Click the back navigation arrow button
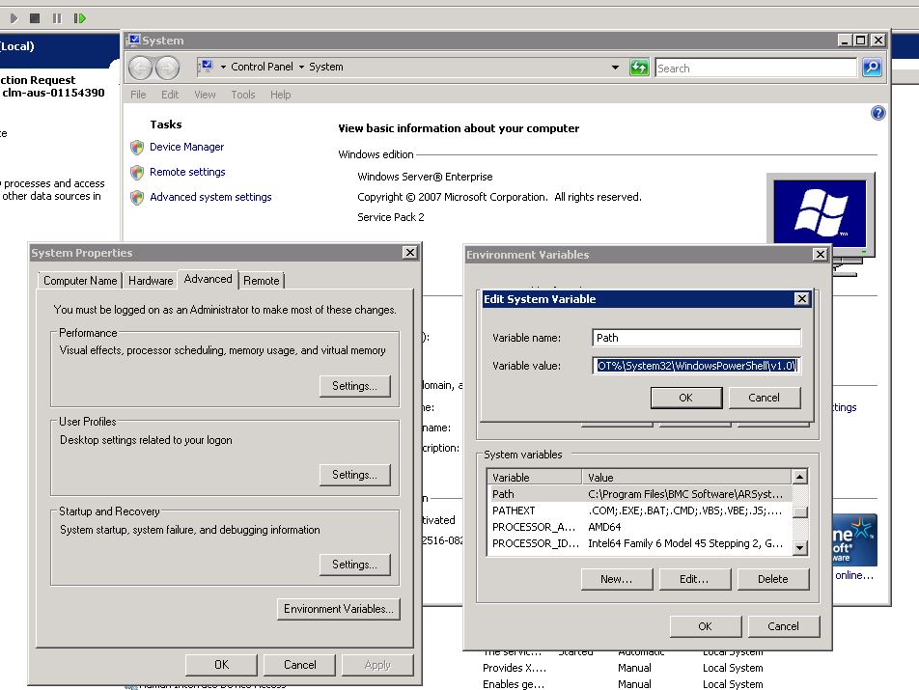The height and width of the screenshot is (690, 919). tap(143, 68)
